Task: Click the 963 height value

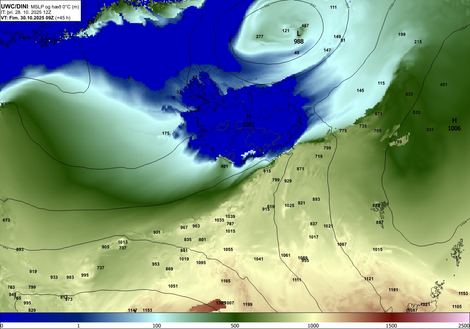Action: coord(196,226)
